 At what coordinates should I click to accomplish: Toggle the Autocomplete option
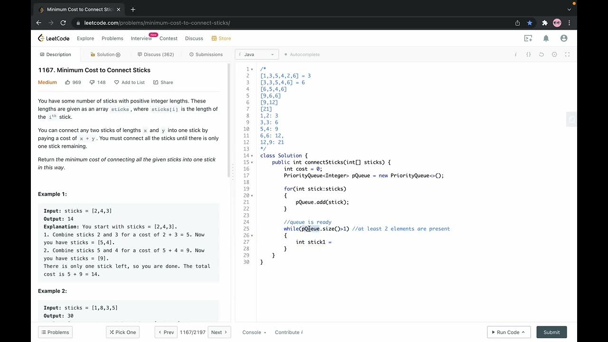(302, 55)
